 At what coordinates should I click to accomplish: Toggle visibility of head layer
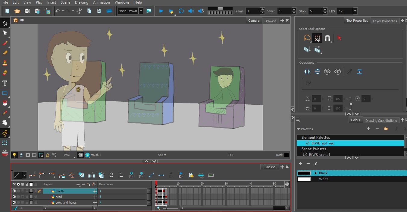[14, 197]
